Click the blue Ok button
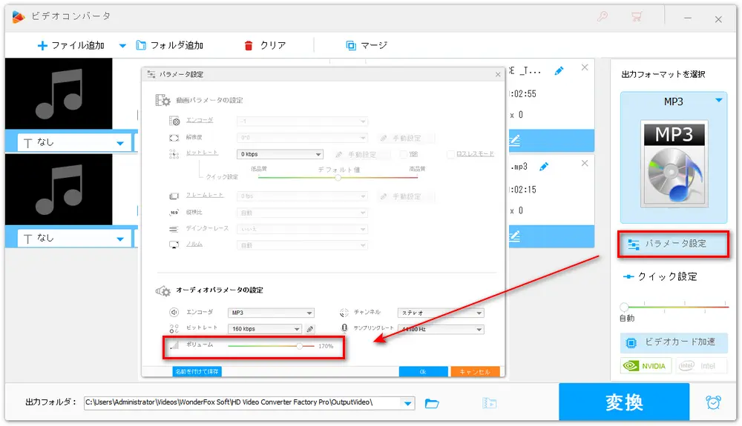This screenshot has width=742, height=426. [423, 372]
